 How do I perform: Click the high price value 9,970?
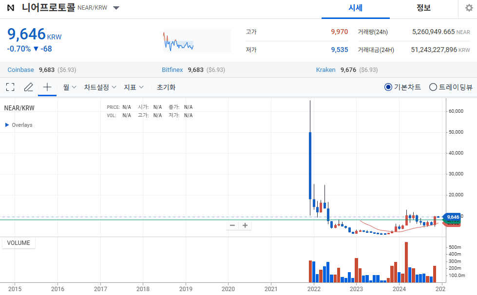point(340,32)
